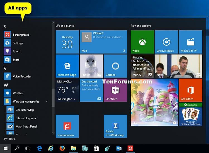Open the Cortana tile
209x153 pixels.
[115, 66]
